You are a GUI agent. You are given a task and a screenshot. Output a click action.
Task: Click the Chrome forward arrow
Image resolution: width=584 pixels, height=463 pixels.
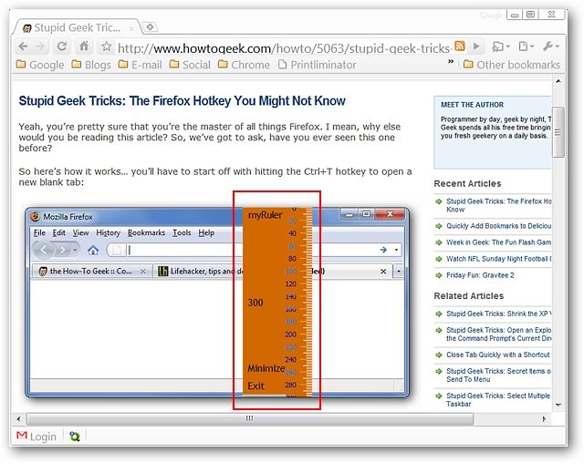tap(40, 46)
